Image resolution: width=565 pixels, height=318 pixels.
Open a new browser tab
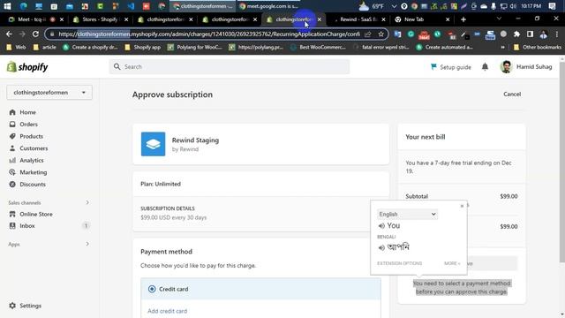(463, 19)
